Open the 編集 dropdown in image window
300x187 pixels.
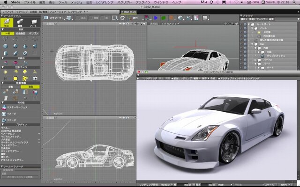click(197, 79)
